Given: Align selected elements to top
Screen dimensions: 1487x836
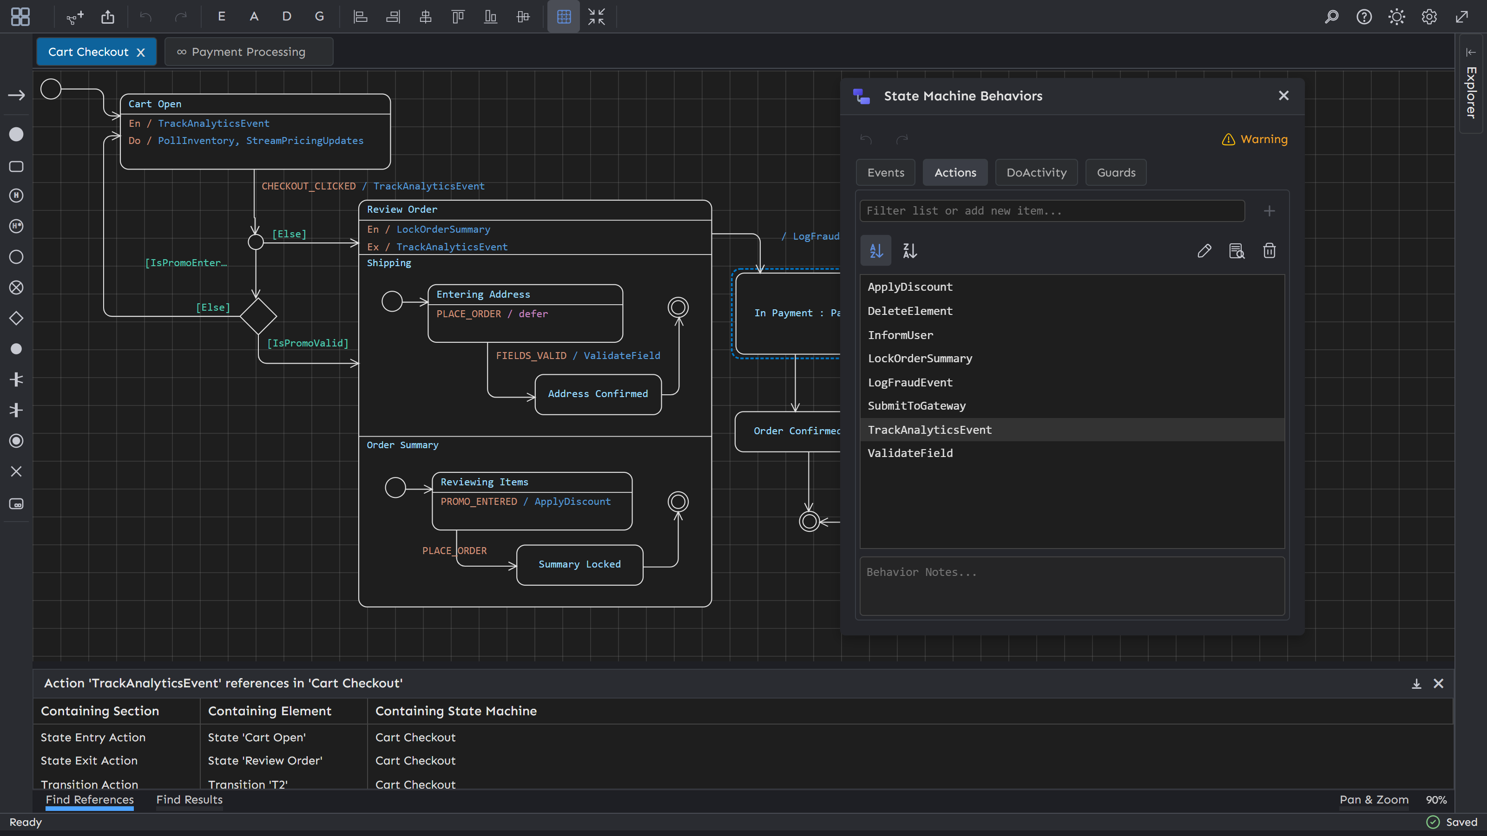Looking at the screenshot, I should pyautogui.click(x=458, y=17).
